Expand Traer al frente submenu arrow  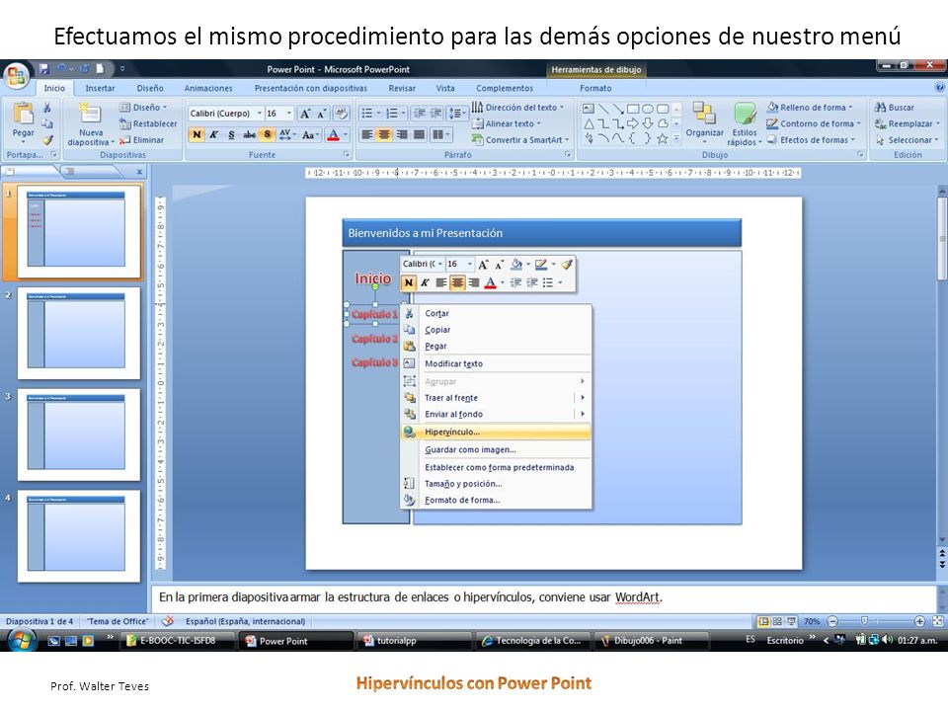[583, 398]
